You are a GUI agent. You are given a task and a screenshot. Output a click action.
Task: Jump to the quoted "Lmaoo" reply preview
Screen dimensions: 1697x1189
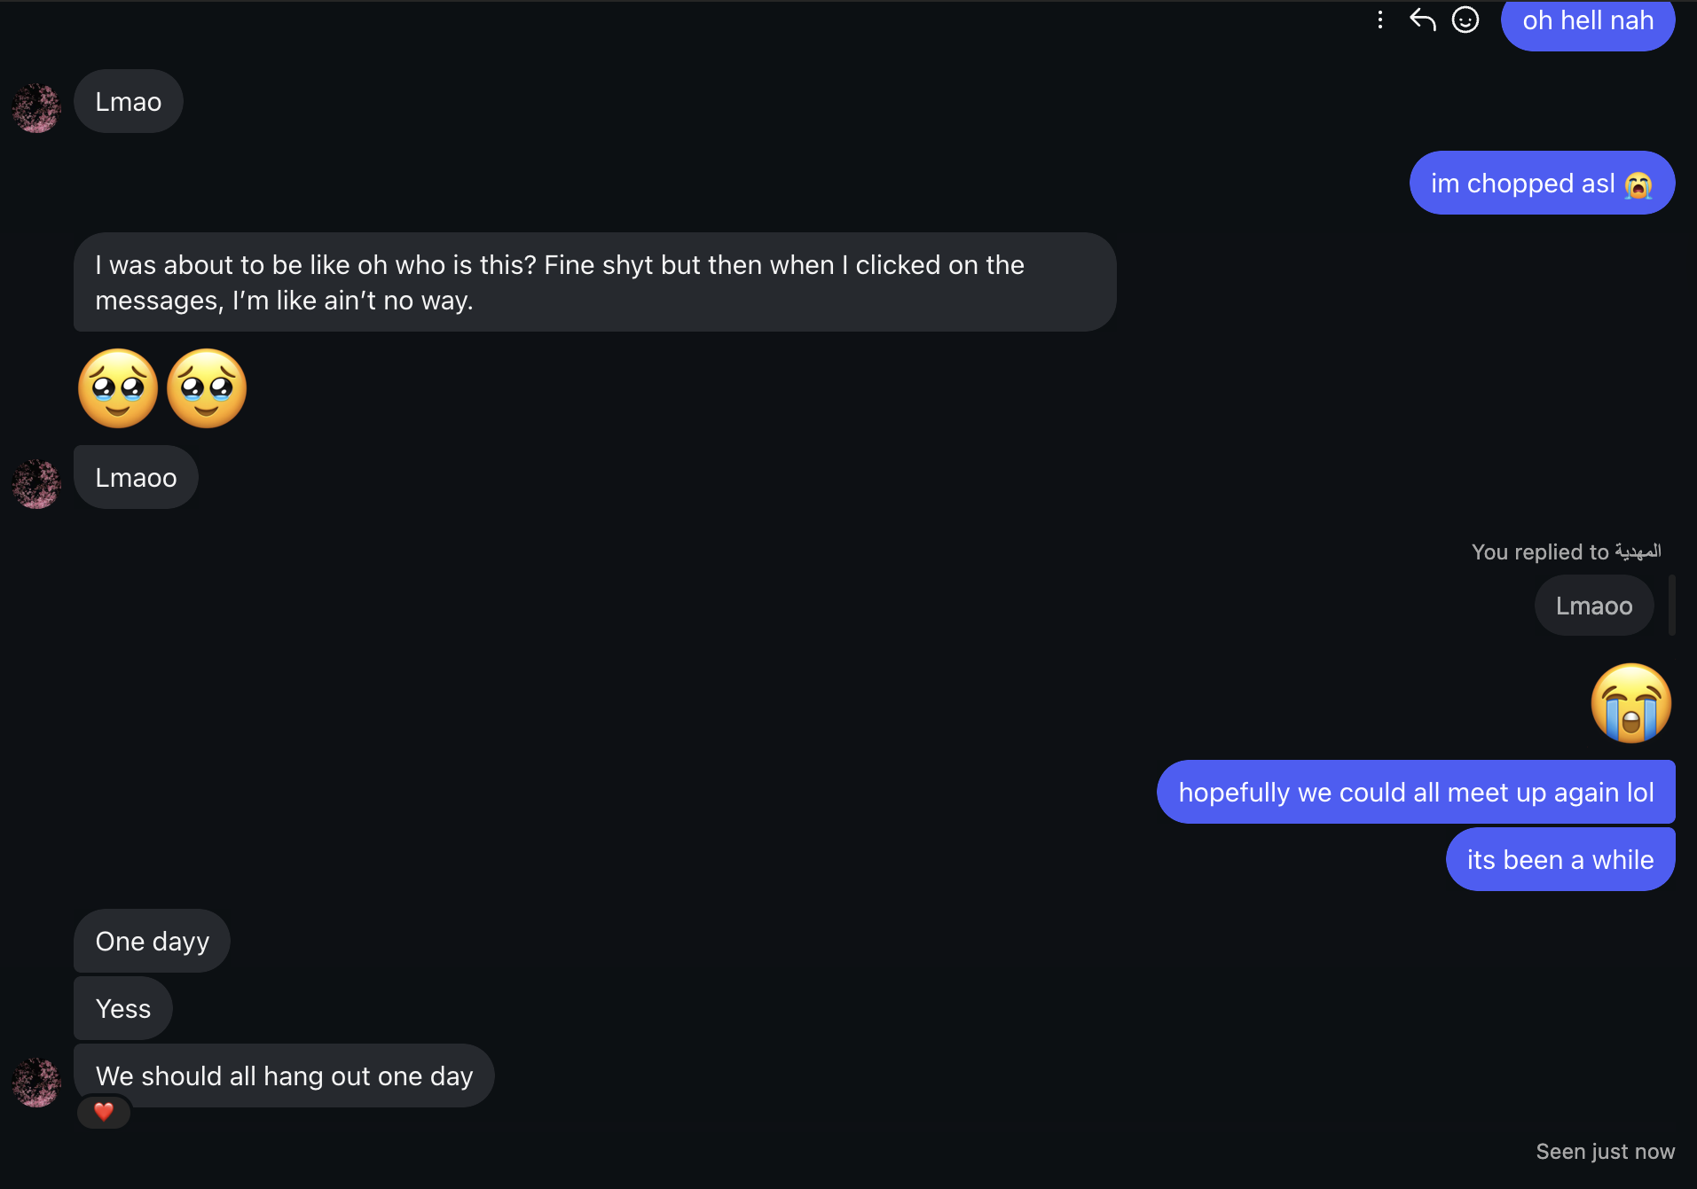(x=1593, y=606)
